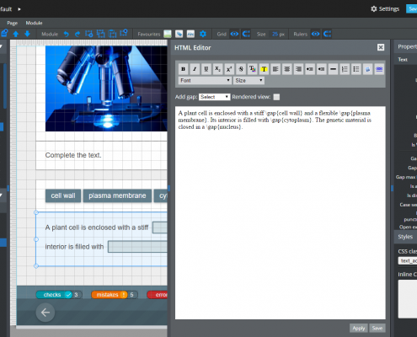
Task: Click the plasma membrane source item
Action: 117,195
